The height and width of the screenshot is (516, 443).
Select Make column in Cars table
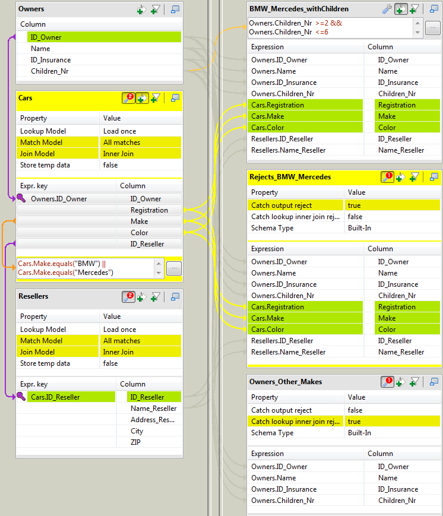(x=149, y=221)
